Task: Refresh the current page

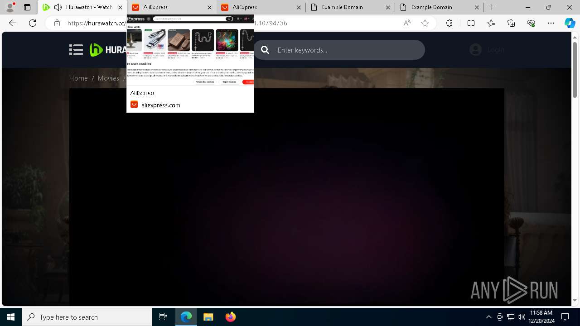Action: (33, 23)
